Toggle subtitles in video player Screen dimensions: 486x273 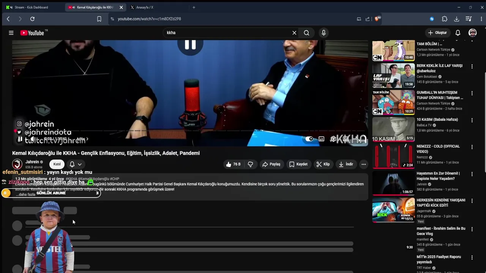click(x=321, y=139)
